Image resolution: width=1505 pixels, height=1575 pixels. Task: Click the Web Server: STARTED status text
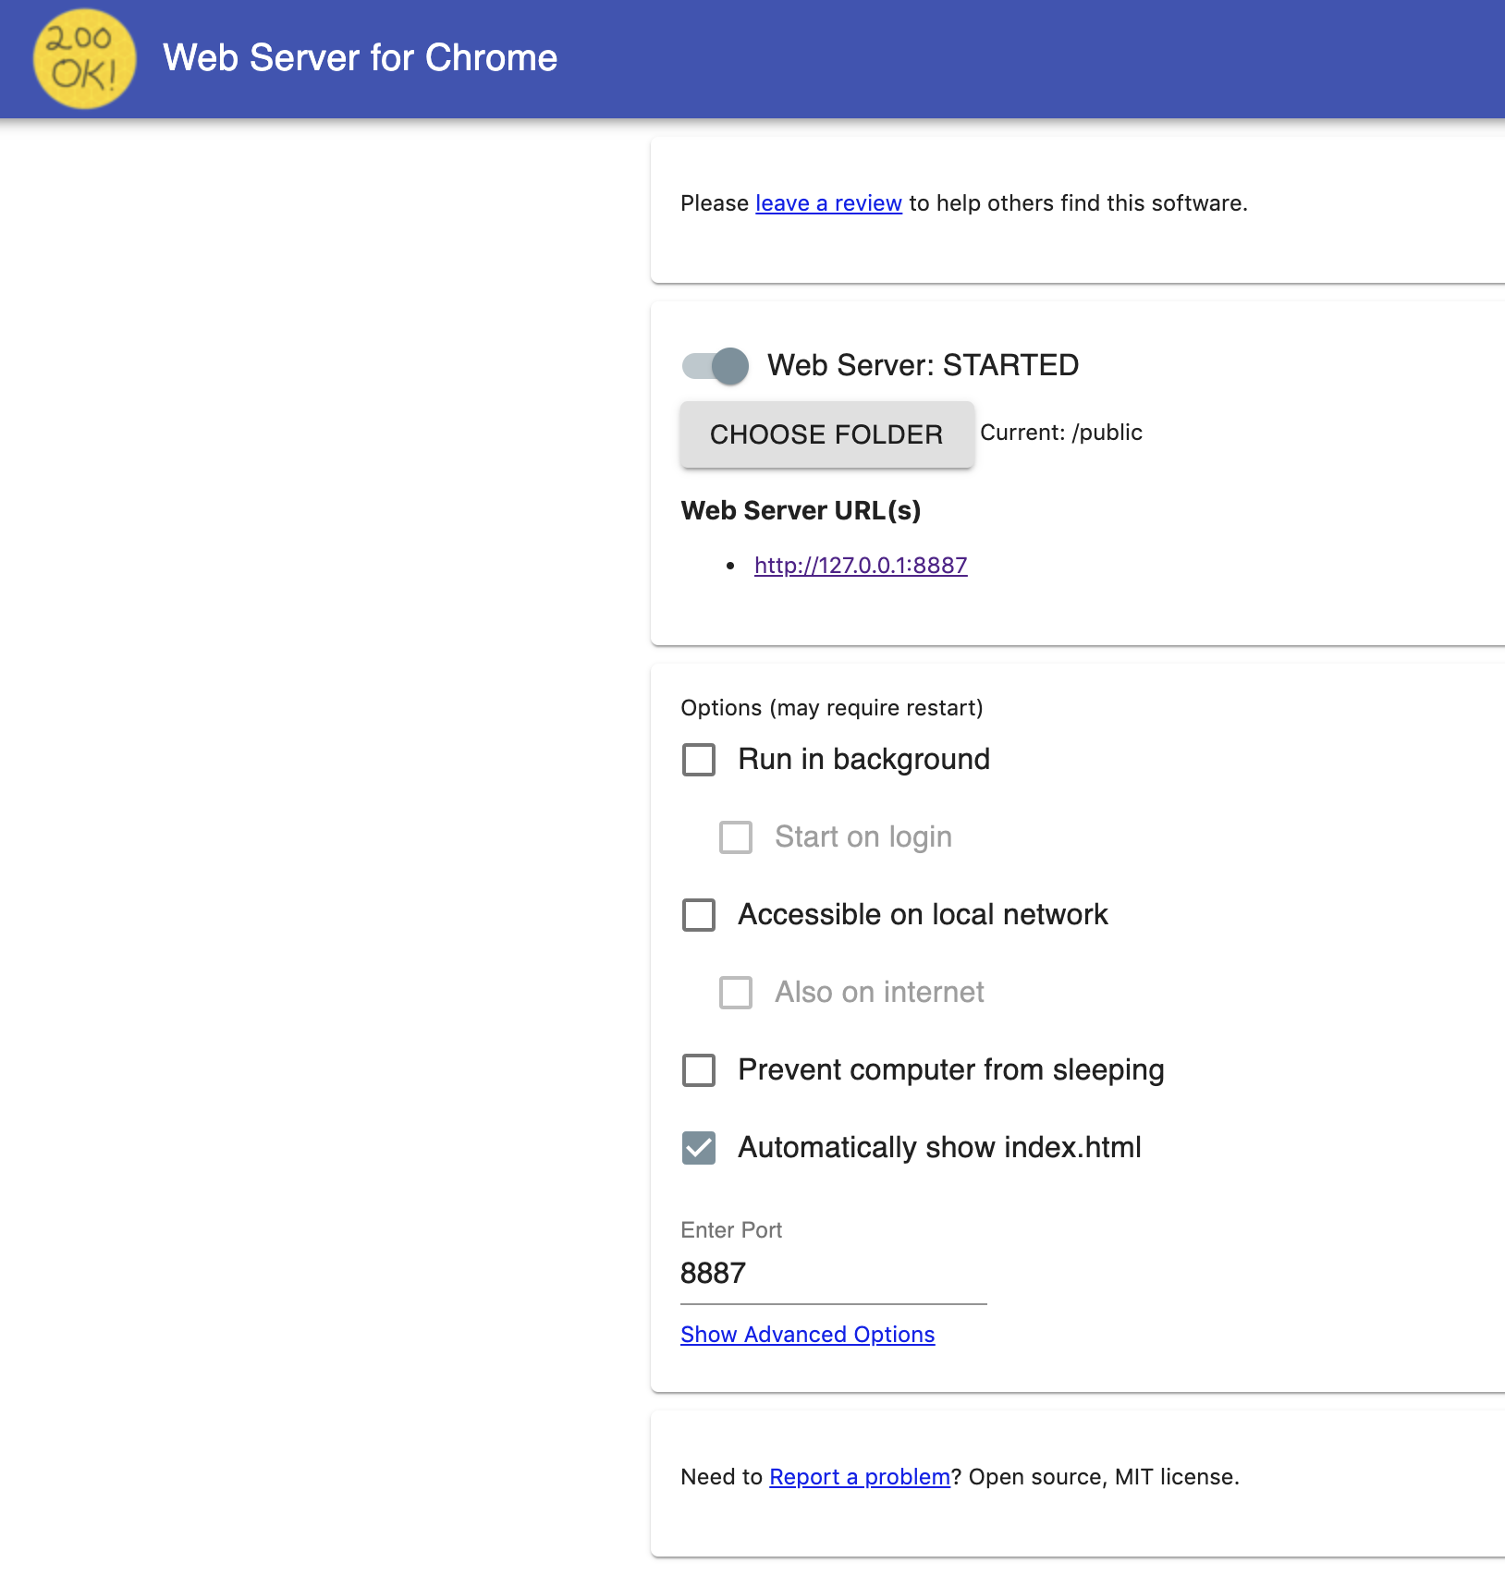click(x=924, y=365)
